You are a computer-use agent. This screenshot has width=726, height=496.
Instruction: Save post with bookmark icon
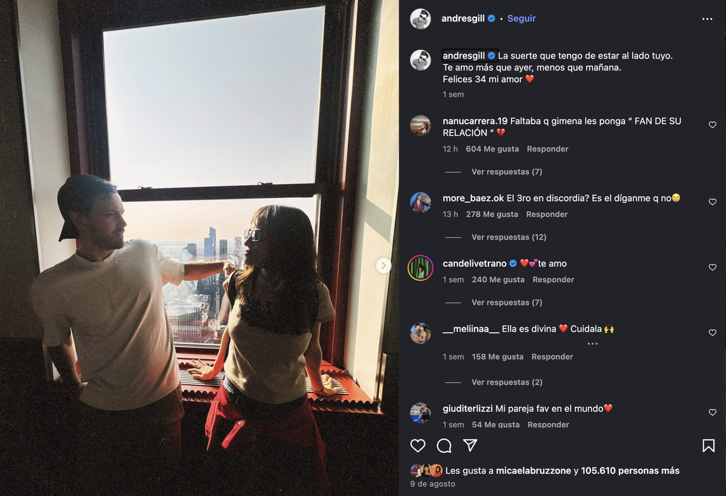(708, 446)
